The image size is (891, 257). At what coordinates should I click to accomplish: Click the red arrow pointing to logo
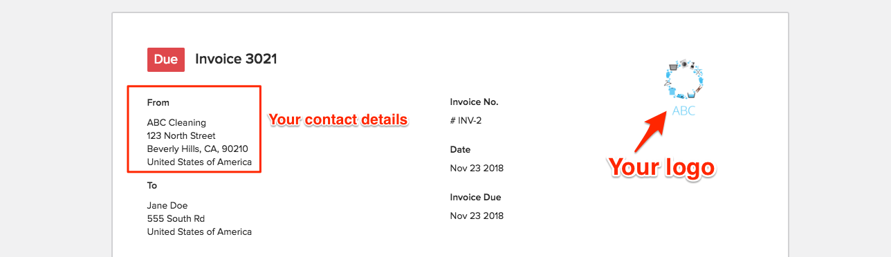pyautogui.click(x=651, y=133)
